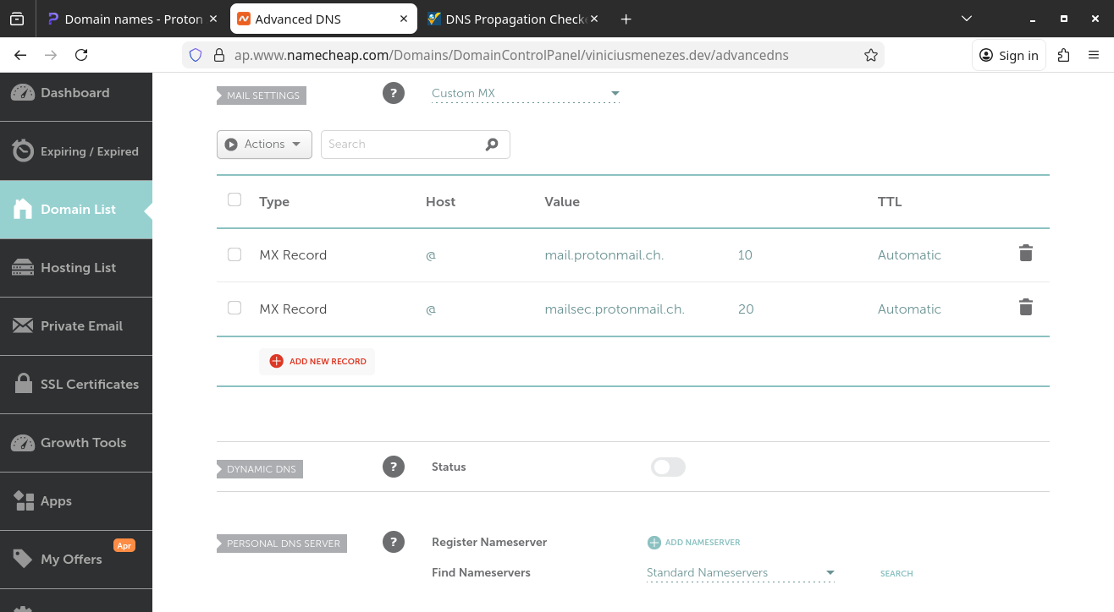This screenshot has width=1114, height=612.
Task: Open the Standard Nameservers dropdown
Action: 741,573
